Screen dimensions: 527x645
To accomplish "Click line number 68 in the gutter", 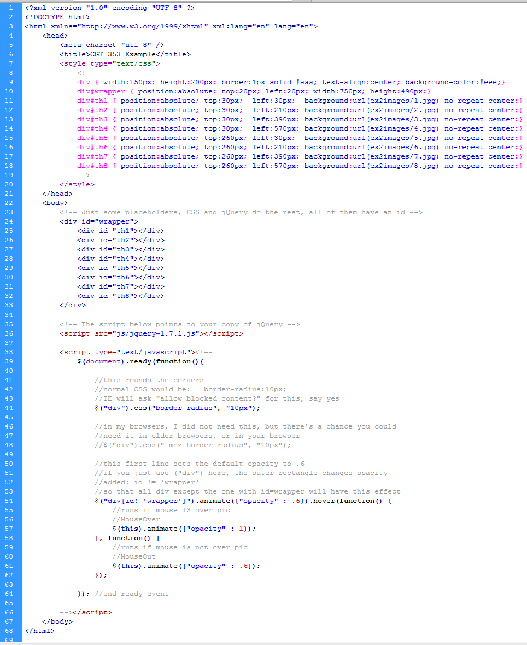I will pos(9,631).
